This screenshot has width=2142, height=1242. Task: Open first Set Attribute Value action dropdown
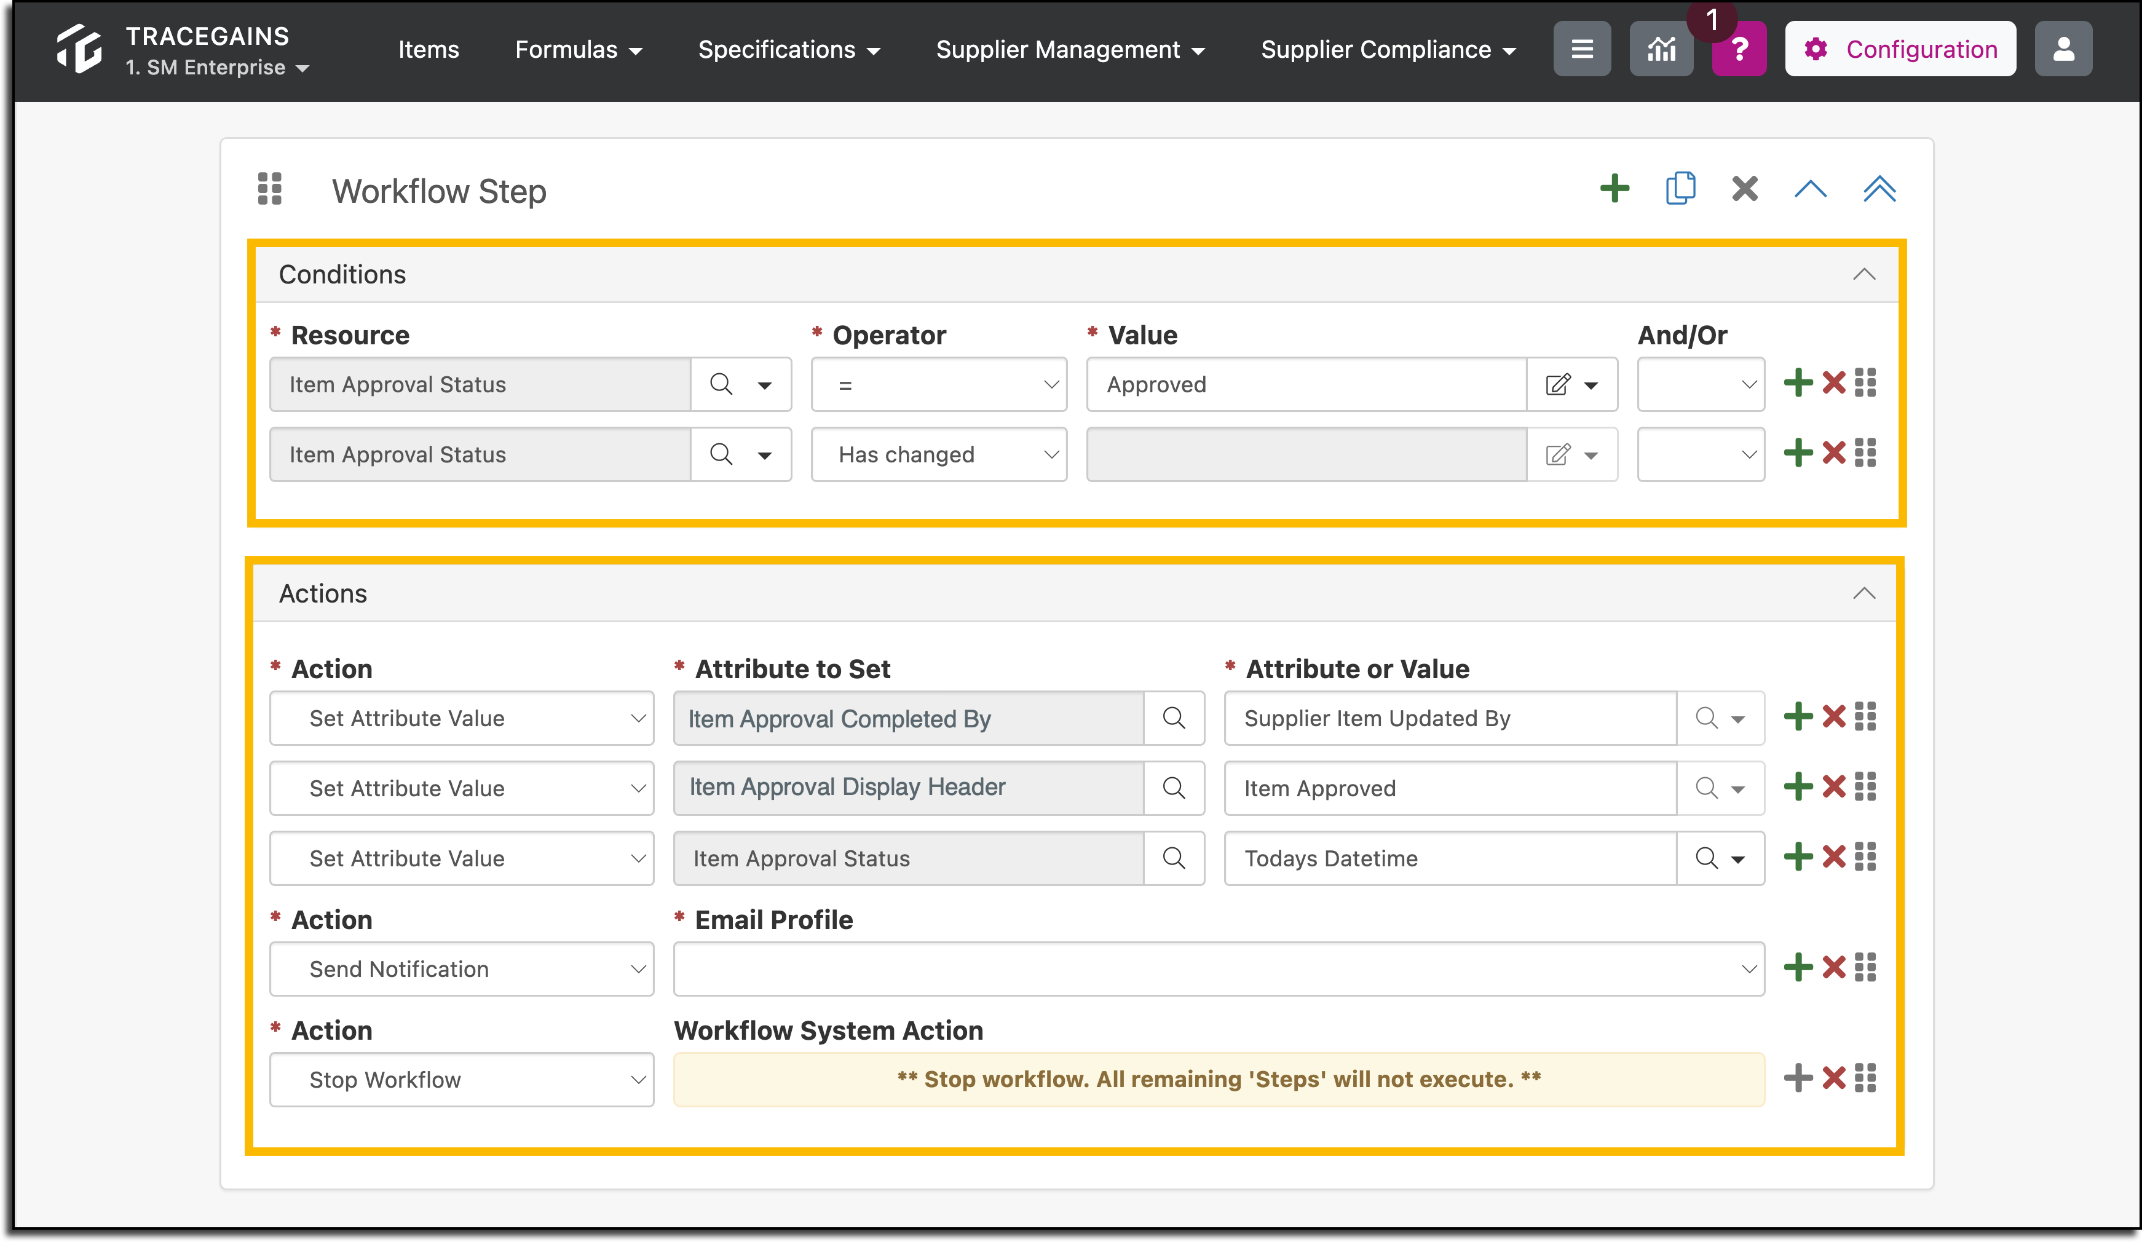coord(462,718)
